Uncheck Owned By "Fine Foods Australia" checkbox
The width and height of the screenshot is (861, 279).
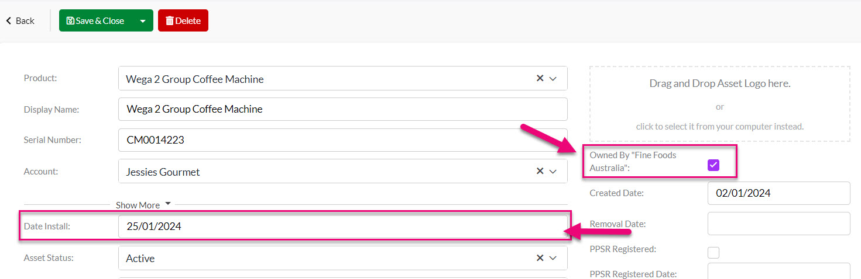coord(713,165)
